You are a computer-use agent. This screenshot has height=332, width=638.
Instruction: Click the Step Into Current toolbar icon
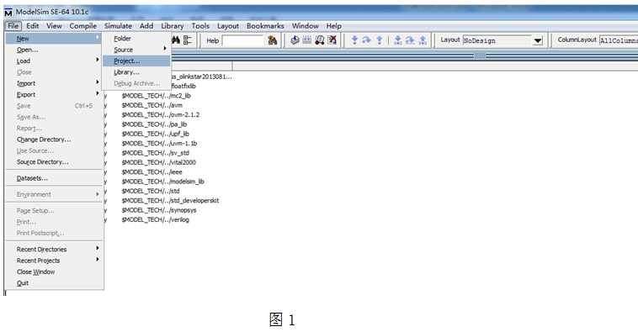[x=398, y=40]
